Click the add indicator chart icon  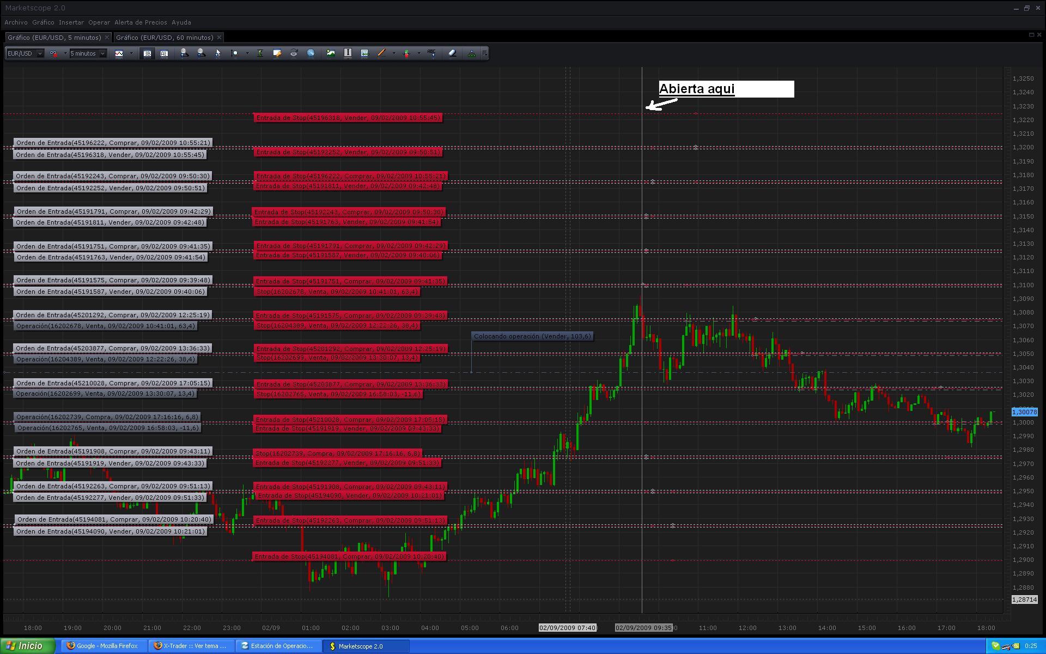pyautogui.click(x=331, y=53)
